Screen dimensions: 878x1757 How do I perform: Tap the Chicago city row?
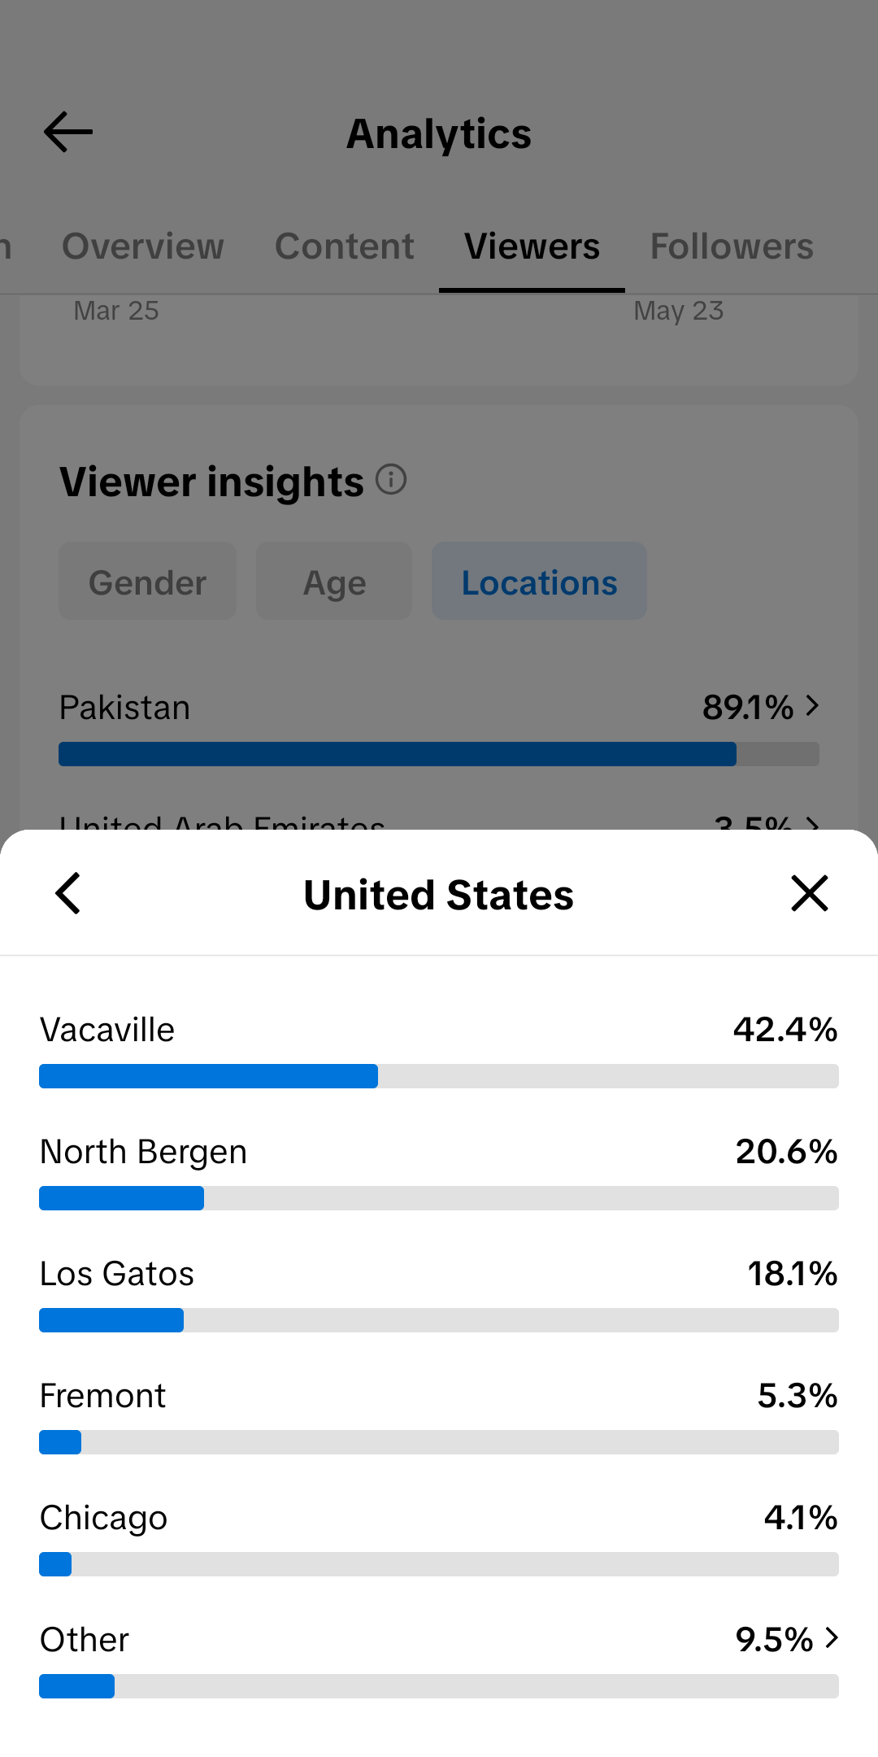click(x=439, y=1538)
